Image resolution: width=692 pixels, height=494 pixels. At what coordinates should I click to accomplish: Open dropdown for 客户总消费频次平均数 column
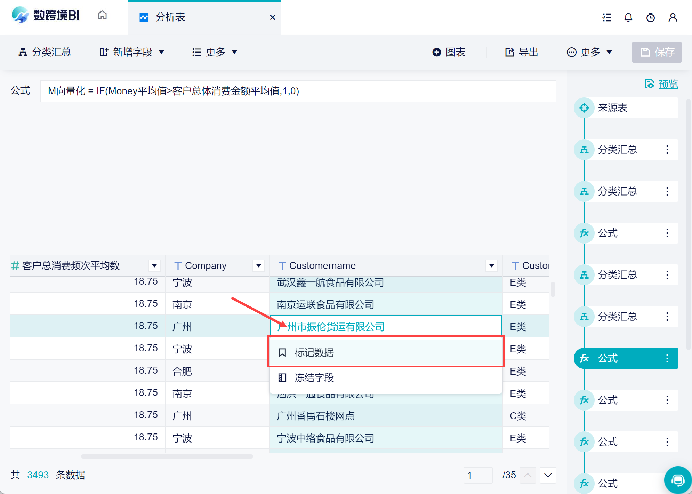pos(154,266)
